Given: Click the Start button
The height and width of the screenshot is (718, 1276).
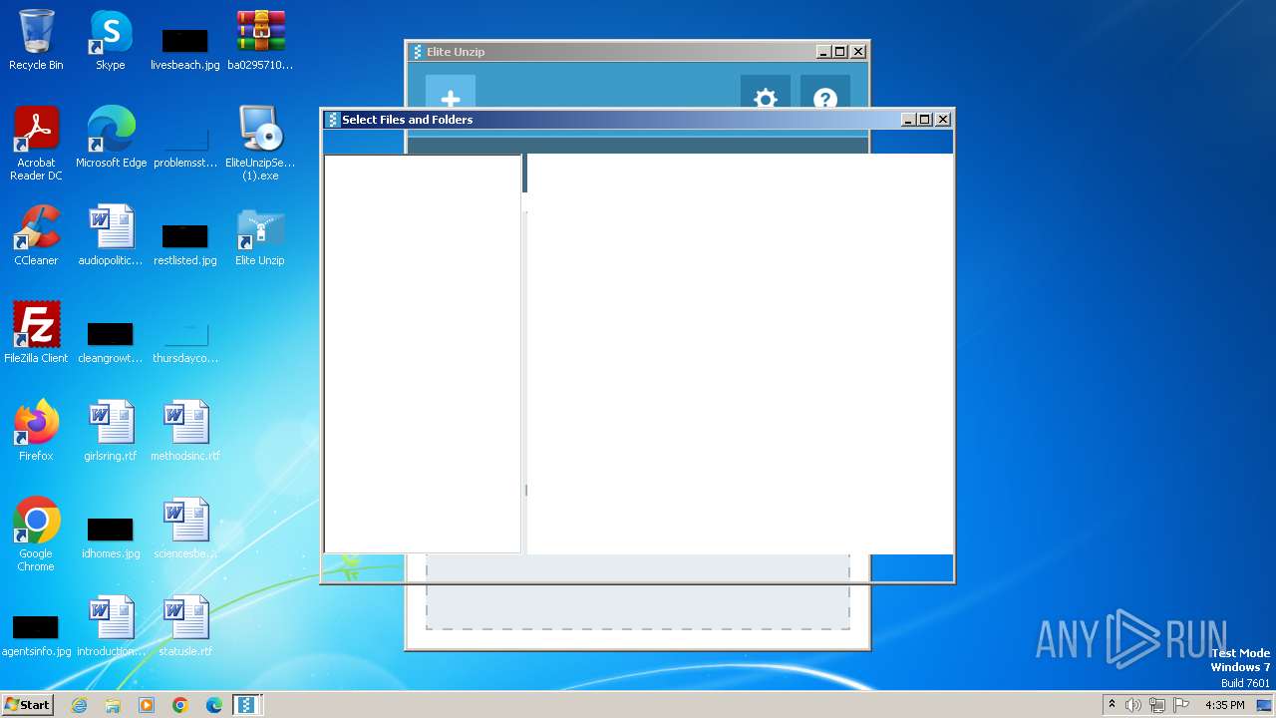Looking at the screenshot, I should pyautogui.click(x=27, y=704).
